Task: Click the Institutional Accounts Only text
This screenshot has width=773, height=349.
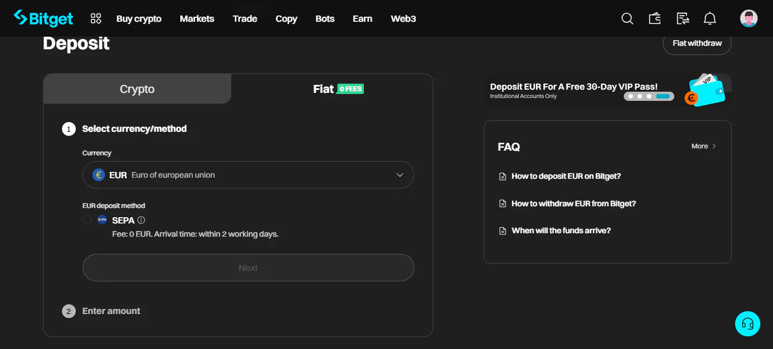Action: click(x=523, y=96)
